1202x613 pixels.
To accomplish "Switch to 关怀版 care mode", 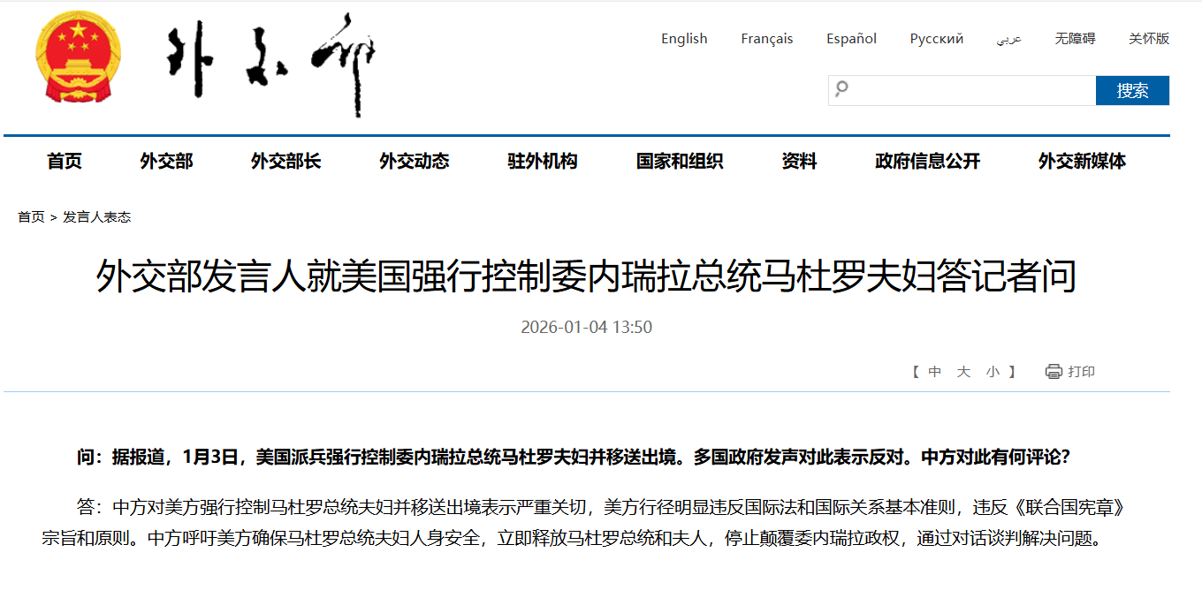I will (1148, 39).
